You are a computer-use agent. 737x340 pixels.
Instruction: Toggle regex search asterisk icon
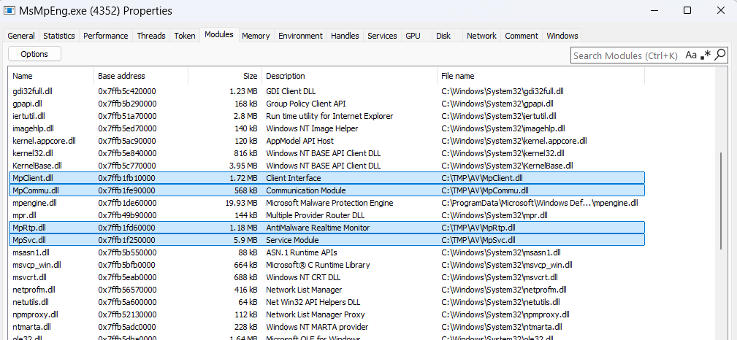click(x=705, y=55)
